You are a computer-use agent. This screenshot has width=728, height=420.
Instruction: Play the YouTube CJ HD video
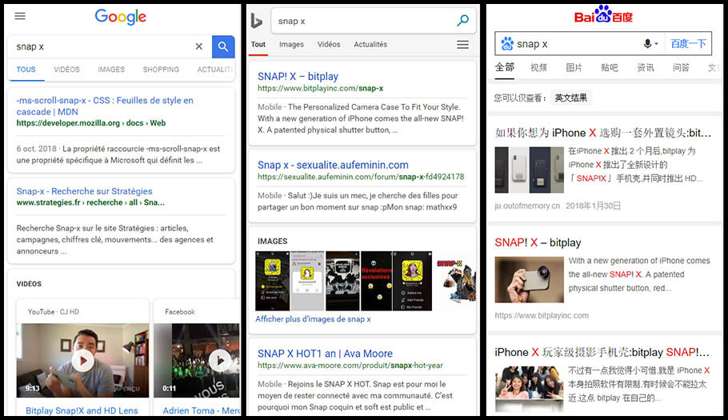[82, 361]
